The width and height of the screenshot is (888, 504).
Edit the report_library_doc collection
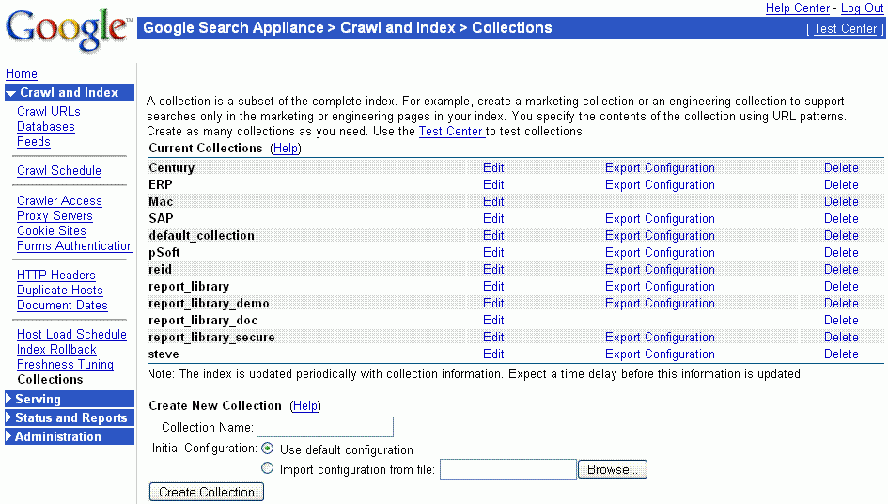[493, 321]
